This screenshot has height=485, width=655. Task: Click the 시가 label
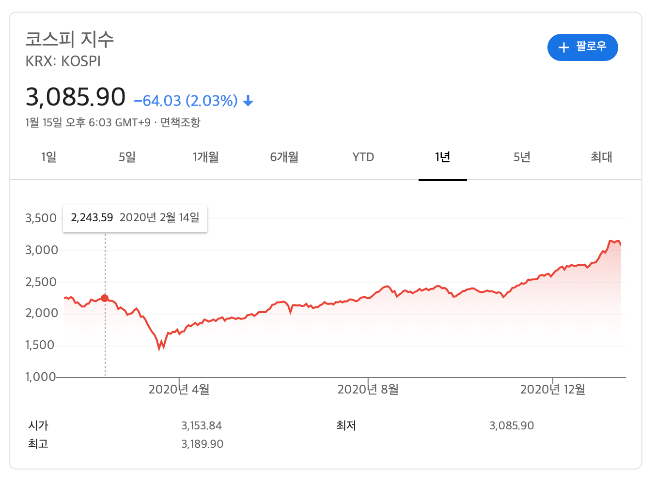coord(38,426)
